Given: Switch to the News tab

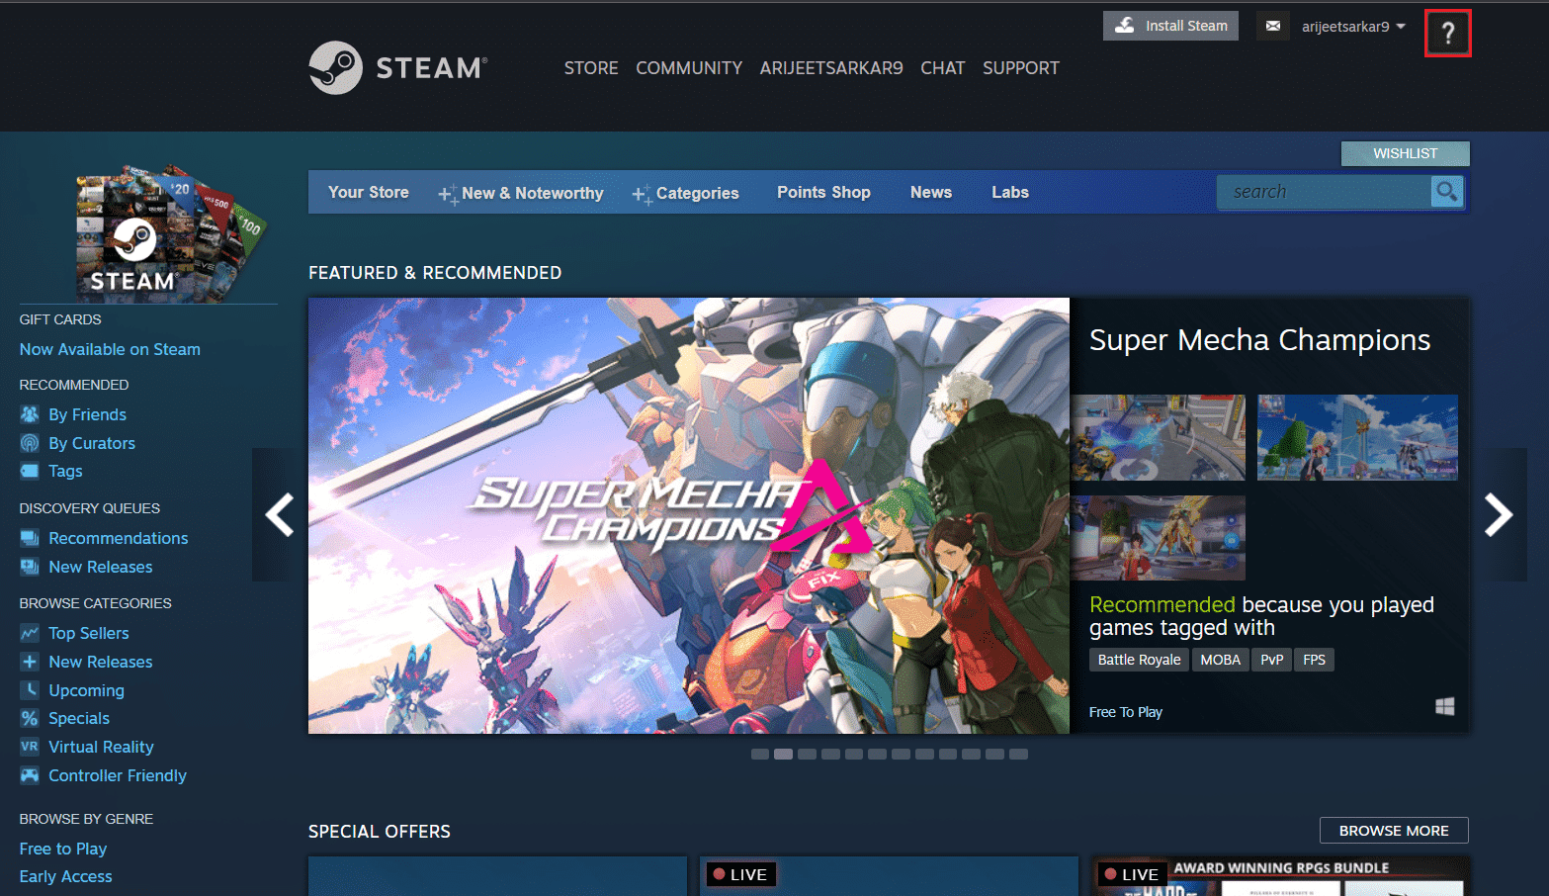Looking at the screenshot, I should click(930, 192).
